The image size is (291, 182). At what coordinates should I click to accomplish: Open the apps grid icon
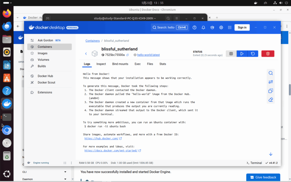(230, 27)
